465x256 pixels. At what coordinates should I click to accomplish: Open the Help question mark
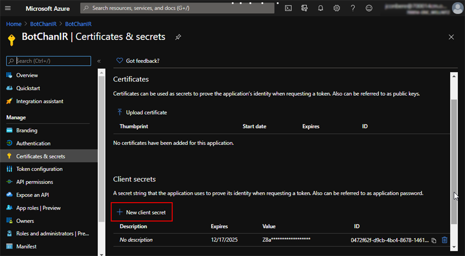click(353, 8)
